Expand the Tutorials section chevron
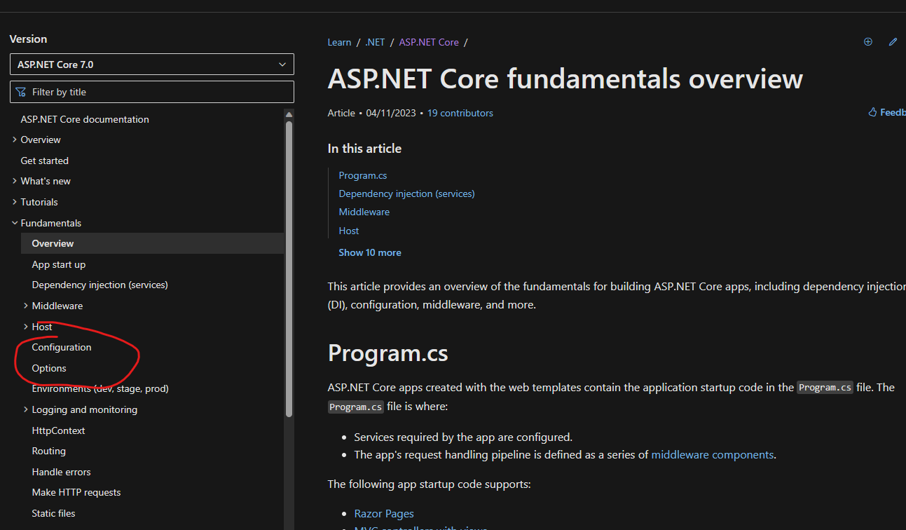Screen dimensions: 906x530 pyautogui.click(x=15, y=202)
